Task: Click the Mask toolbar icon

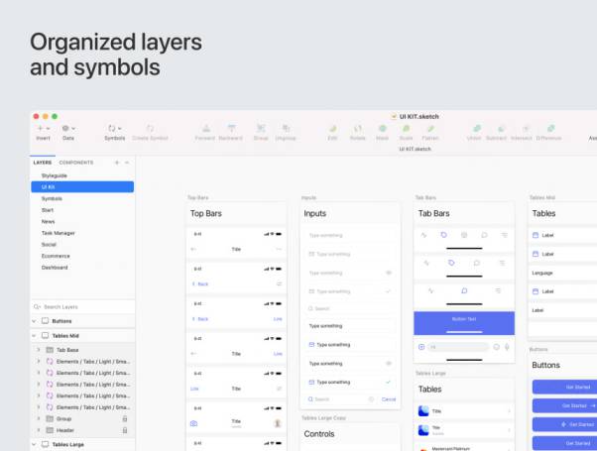Action: pyautogui.click(x=382, y=129)
